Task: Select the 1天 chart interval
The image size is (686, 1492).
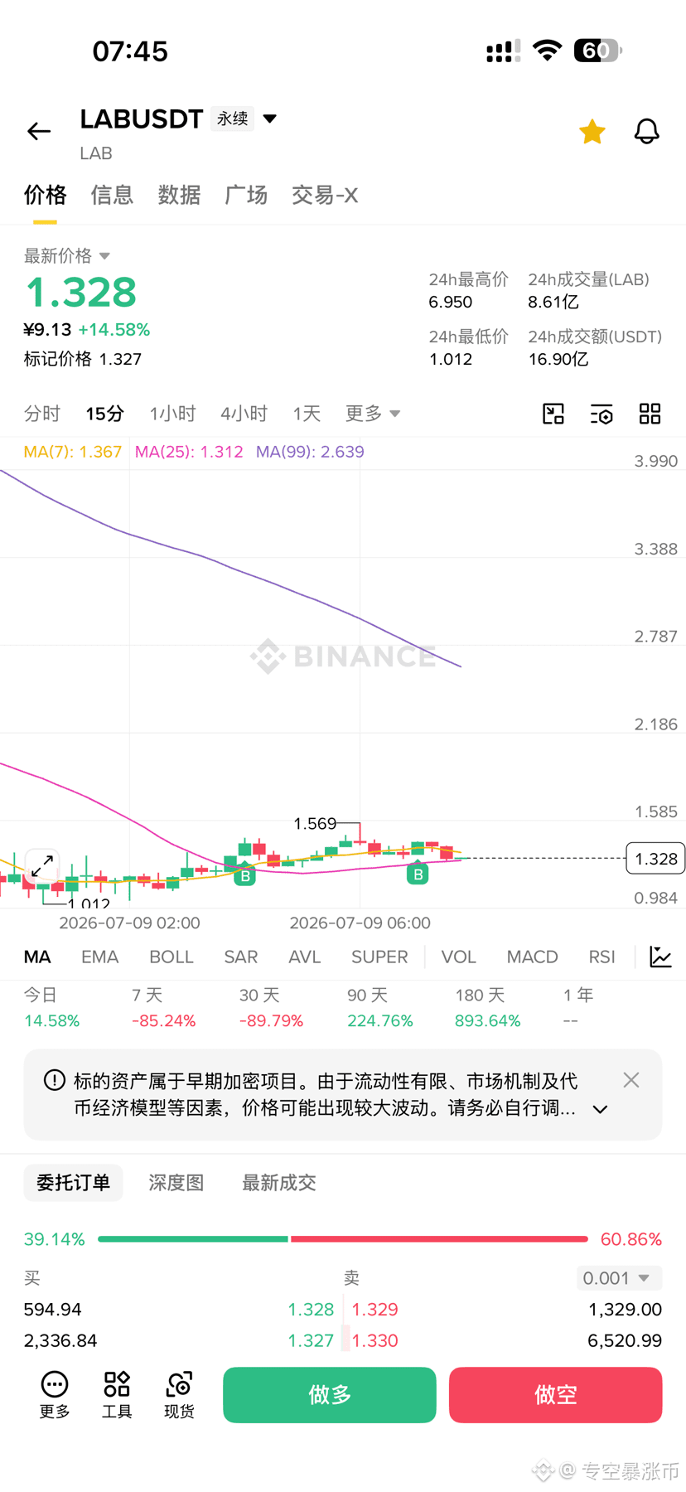Action: (x=307, y=414)
